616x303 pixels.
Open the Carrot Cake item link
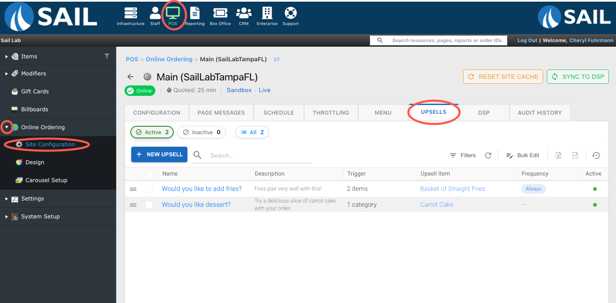[436, 205]
